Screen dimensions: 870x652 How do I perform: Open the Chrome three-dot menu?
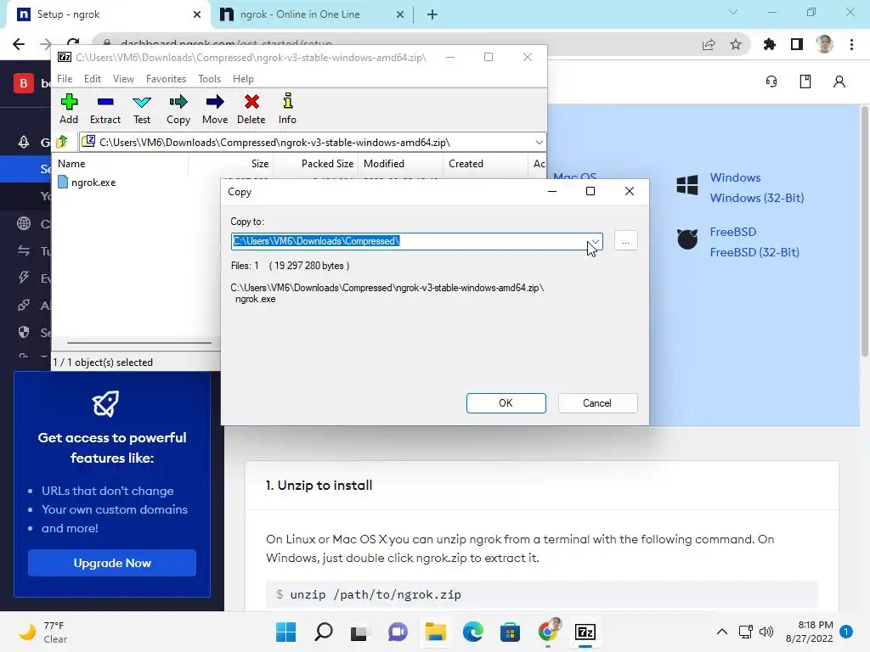pyautogui.click(x=851, y=44)
